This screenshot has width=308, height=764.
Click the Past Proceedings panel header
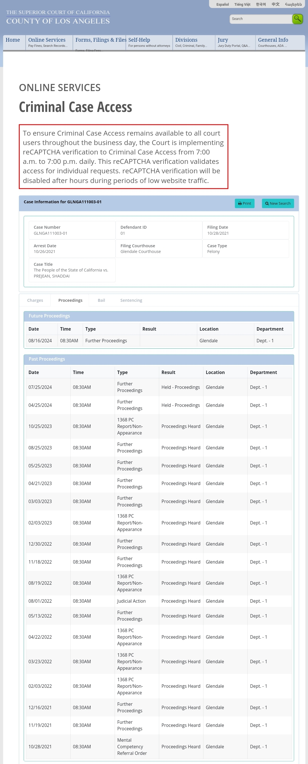coord(159,359)
